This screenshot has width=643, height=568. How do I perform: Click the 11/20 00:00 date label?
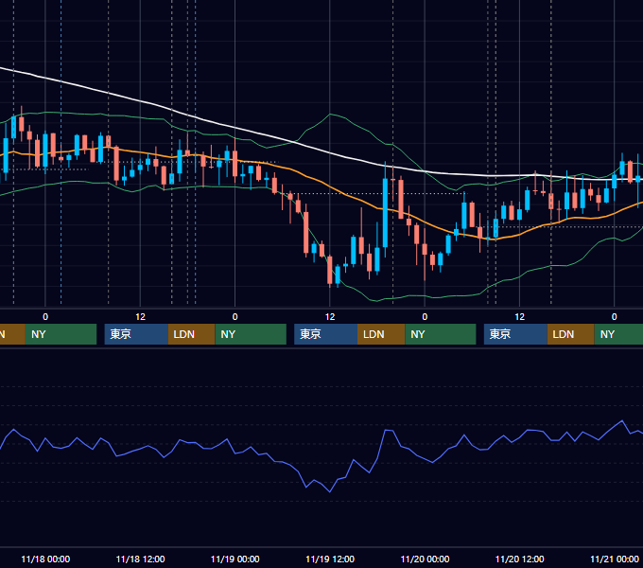425,559
